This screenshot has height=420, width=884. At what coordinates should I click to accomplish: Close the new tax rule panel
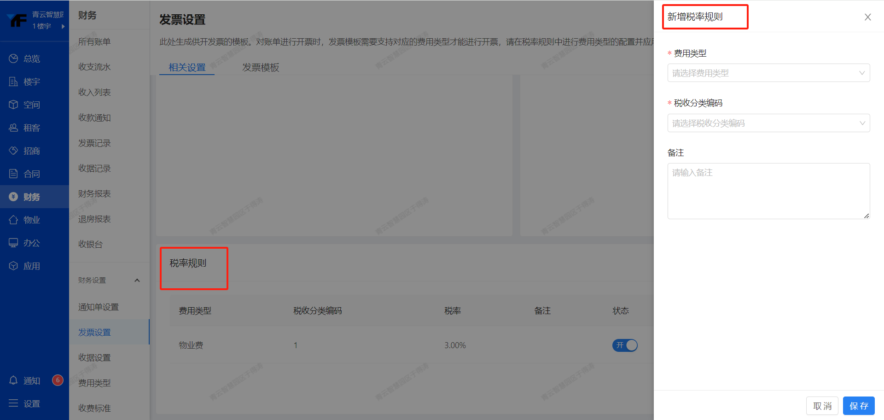coord(867,17)
